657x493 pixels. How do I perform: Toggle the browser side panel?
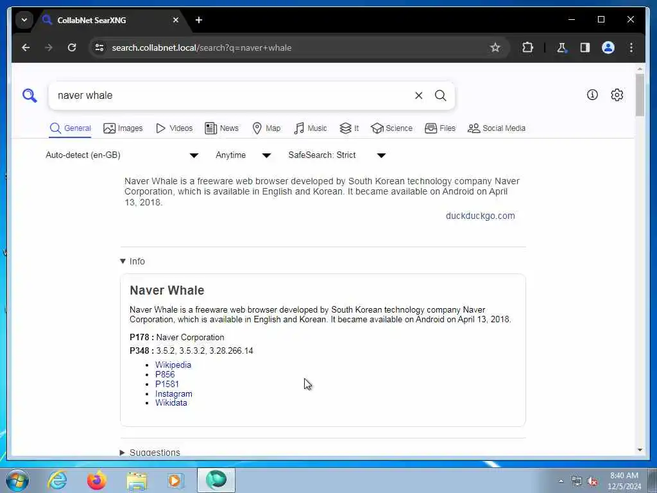(585, 48)
